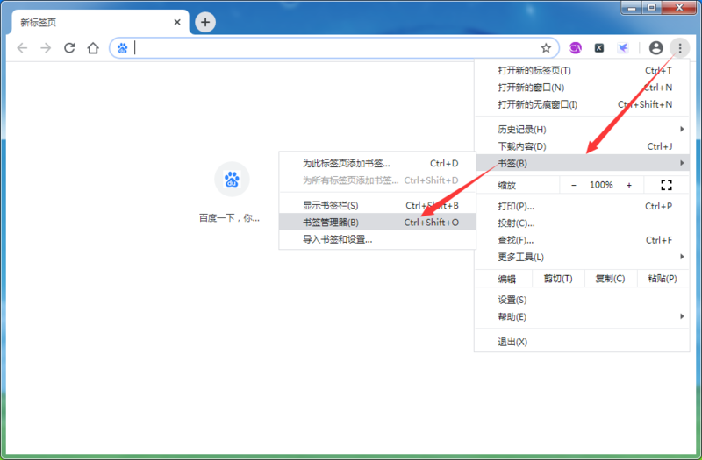Choose 打开新的无痕窗口(I)
The height and width of the screenshot is (460, 702).
[582, 104]
